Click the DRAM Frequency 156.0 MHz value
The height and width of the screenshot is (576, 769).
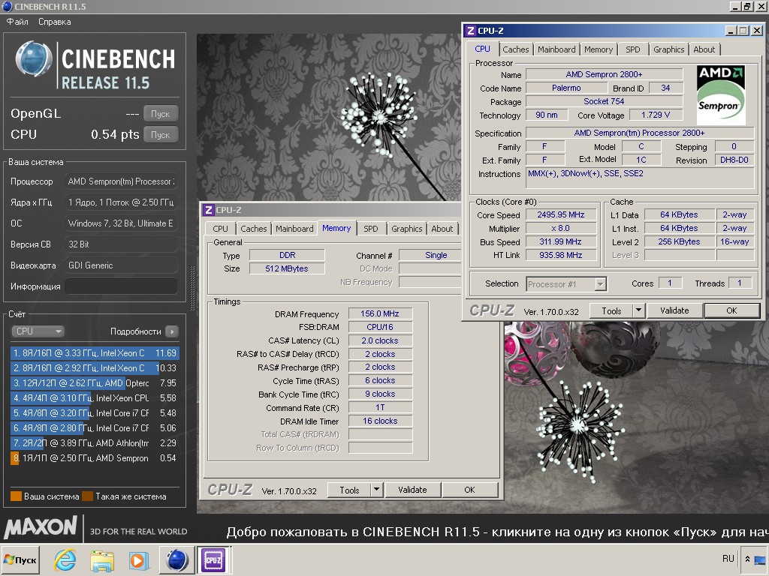pyautogui.click(x=380, y=313)
